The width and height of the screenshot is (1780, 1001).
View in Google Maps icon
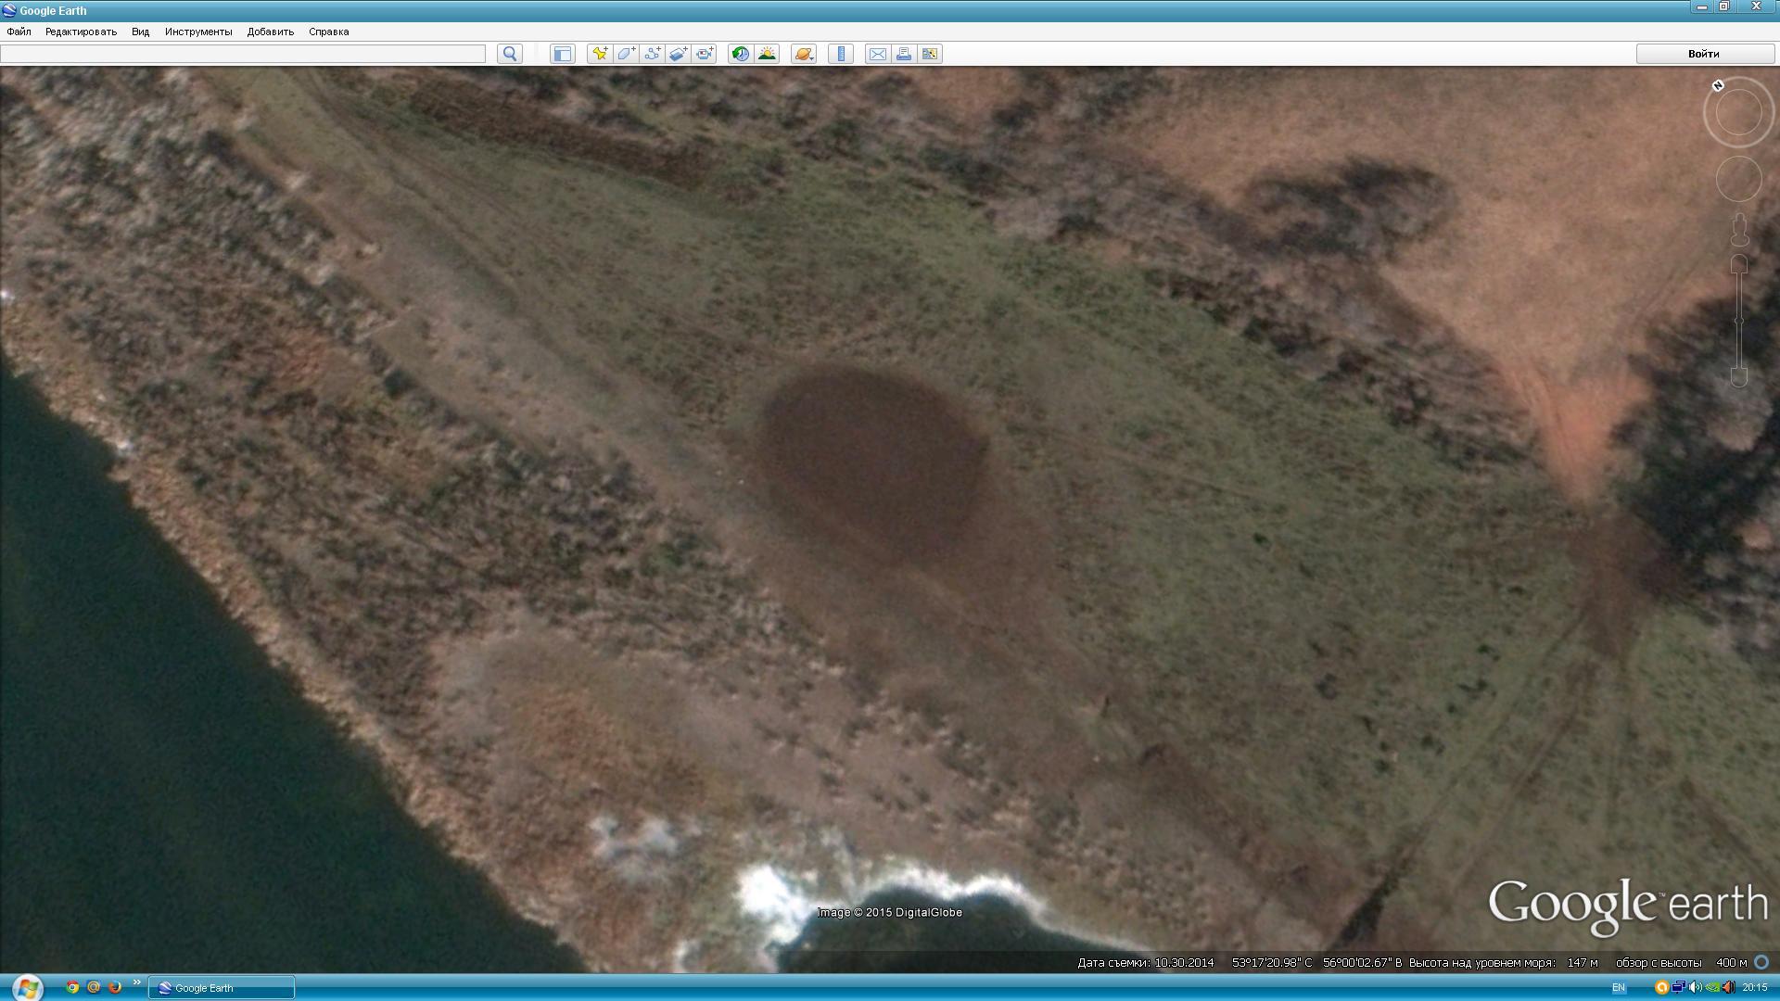tap(930, 54)
